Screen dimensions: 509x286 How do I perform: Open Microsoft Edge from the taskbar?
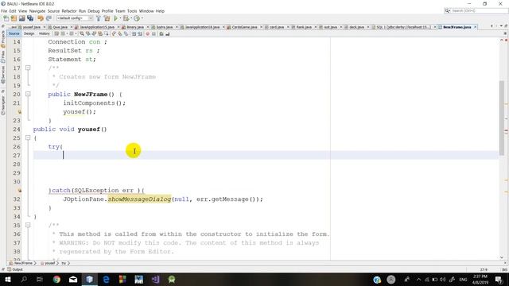point(106,279)
